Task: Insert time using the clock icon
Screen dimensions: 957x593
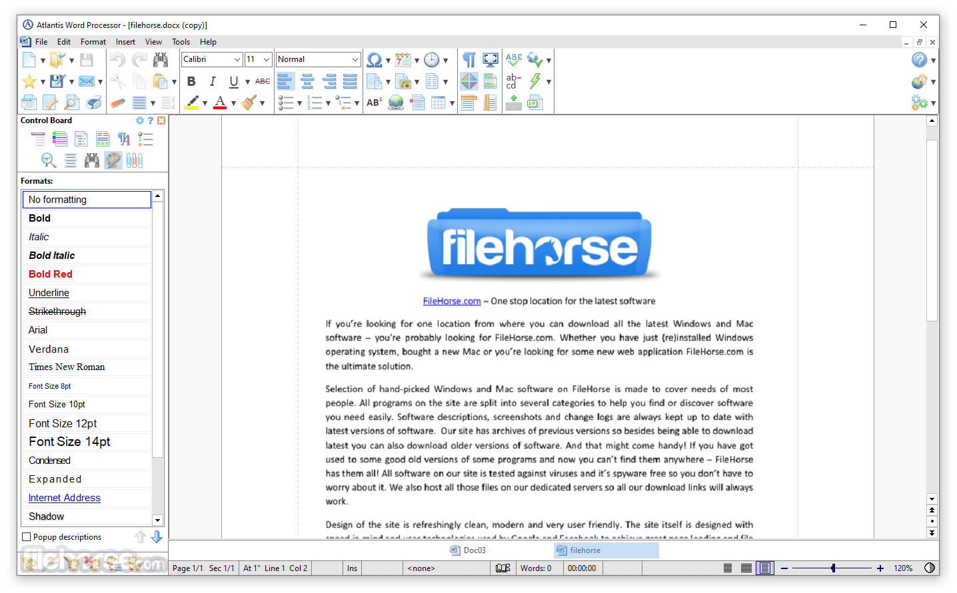Action: coord(432,60)
